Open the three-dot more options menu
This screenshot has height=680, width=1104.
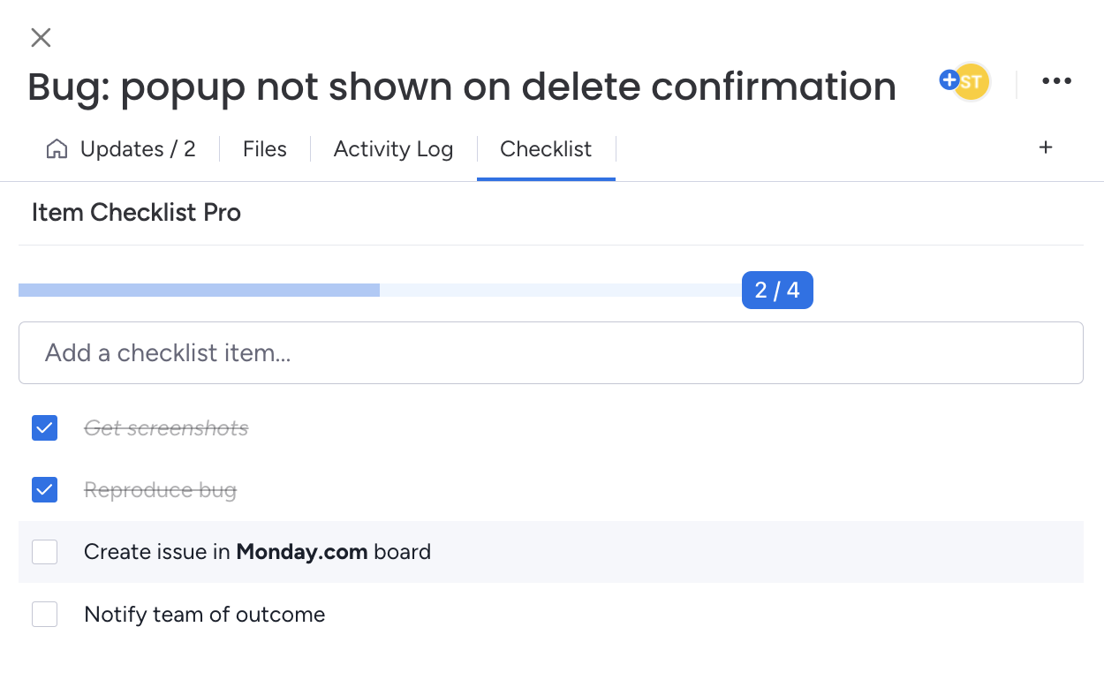coord(1056,81)
